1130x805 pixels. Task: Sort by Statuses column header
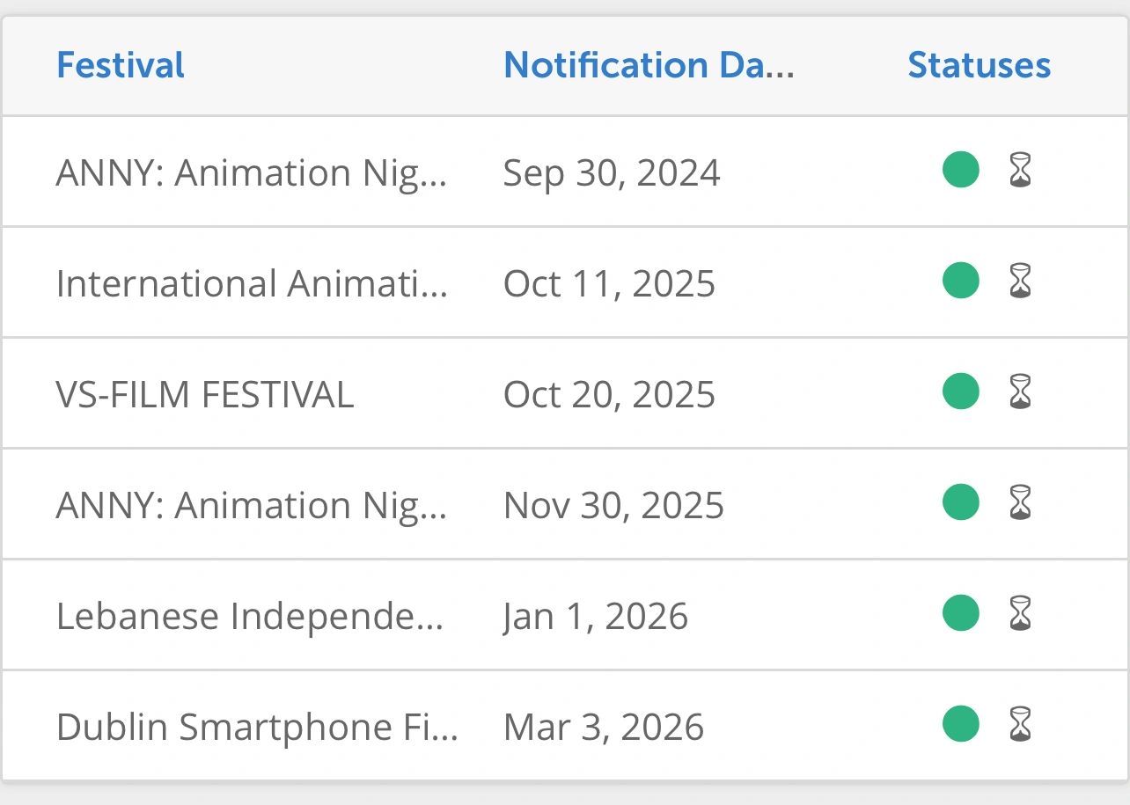click(x=979, y=66)
